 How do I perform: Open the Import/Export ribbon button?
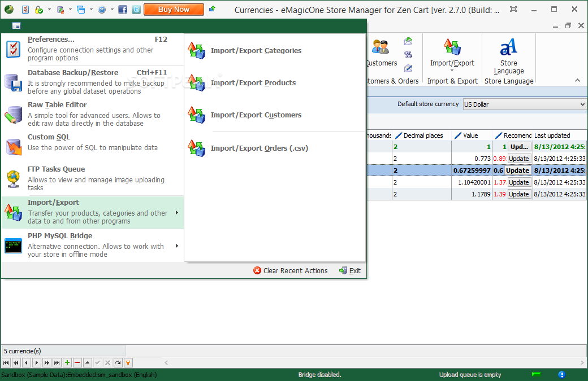point(452,55)
